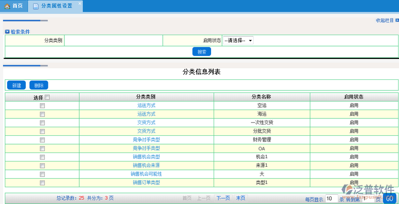Select the checkbox for 财务管理 row
Screen dimensions: 399x204
(42, 140)
